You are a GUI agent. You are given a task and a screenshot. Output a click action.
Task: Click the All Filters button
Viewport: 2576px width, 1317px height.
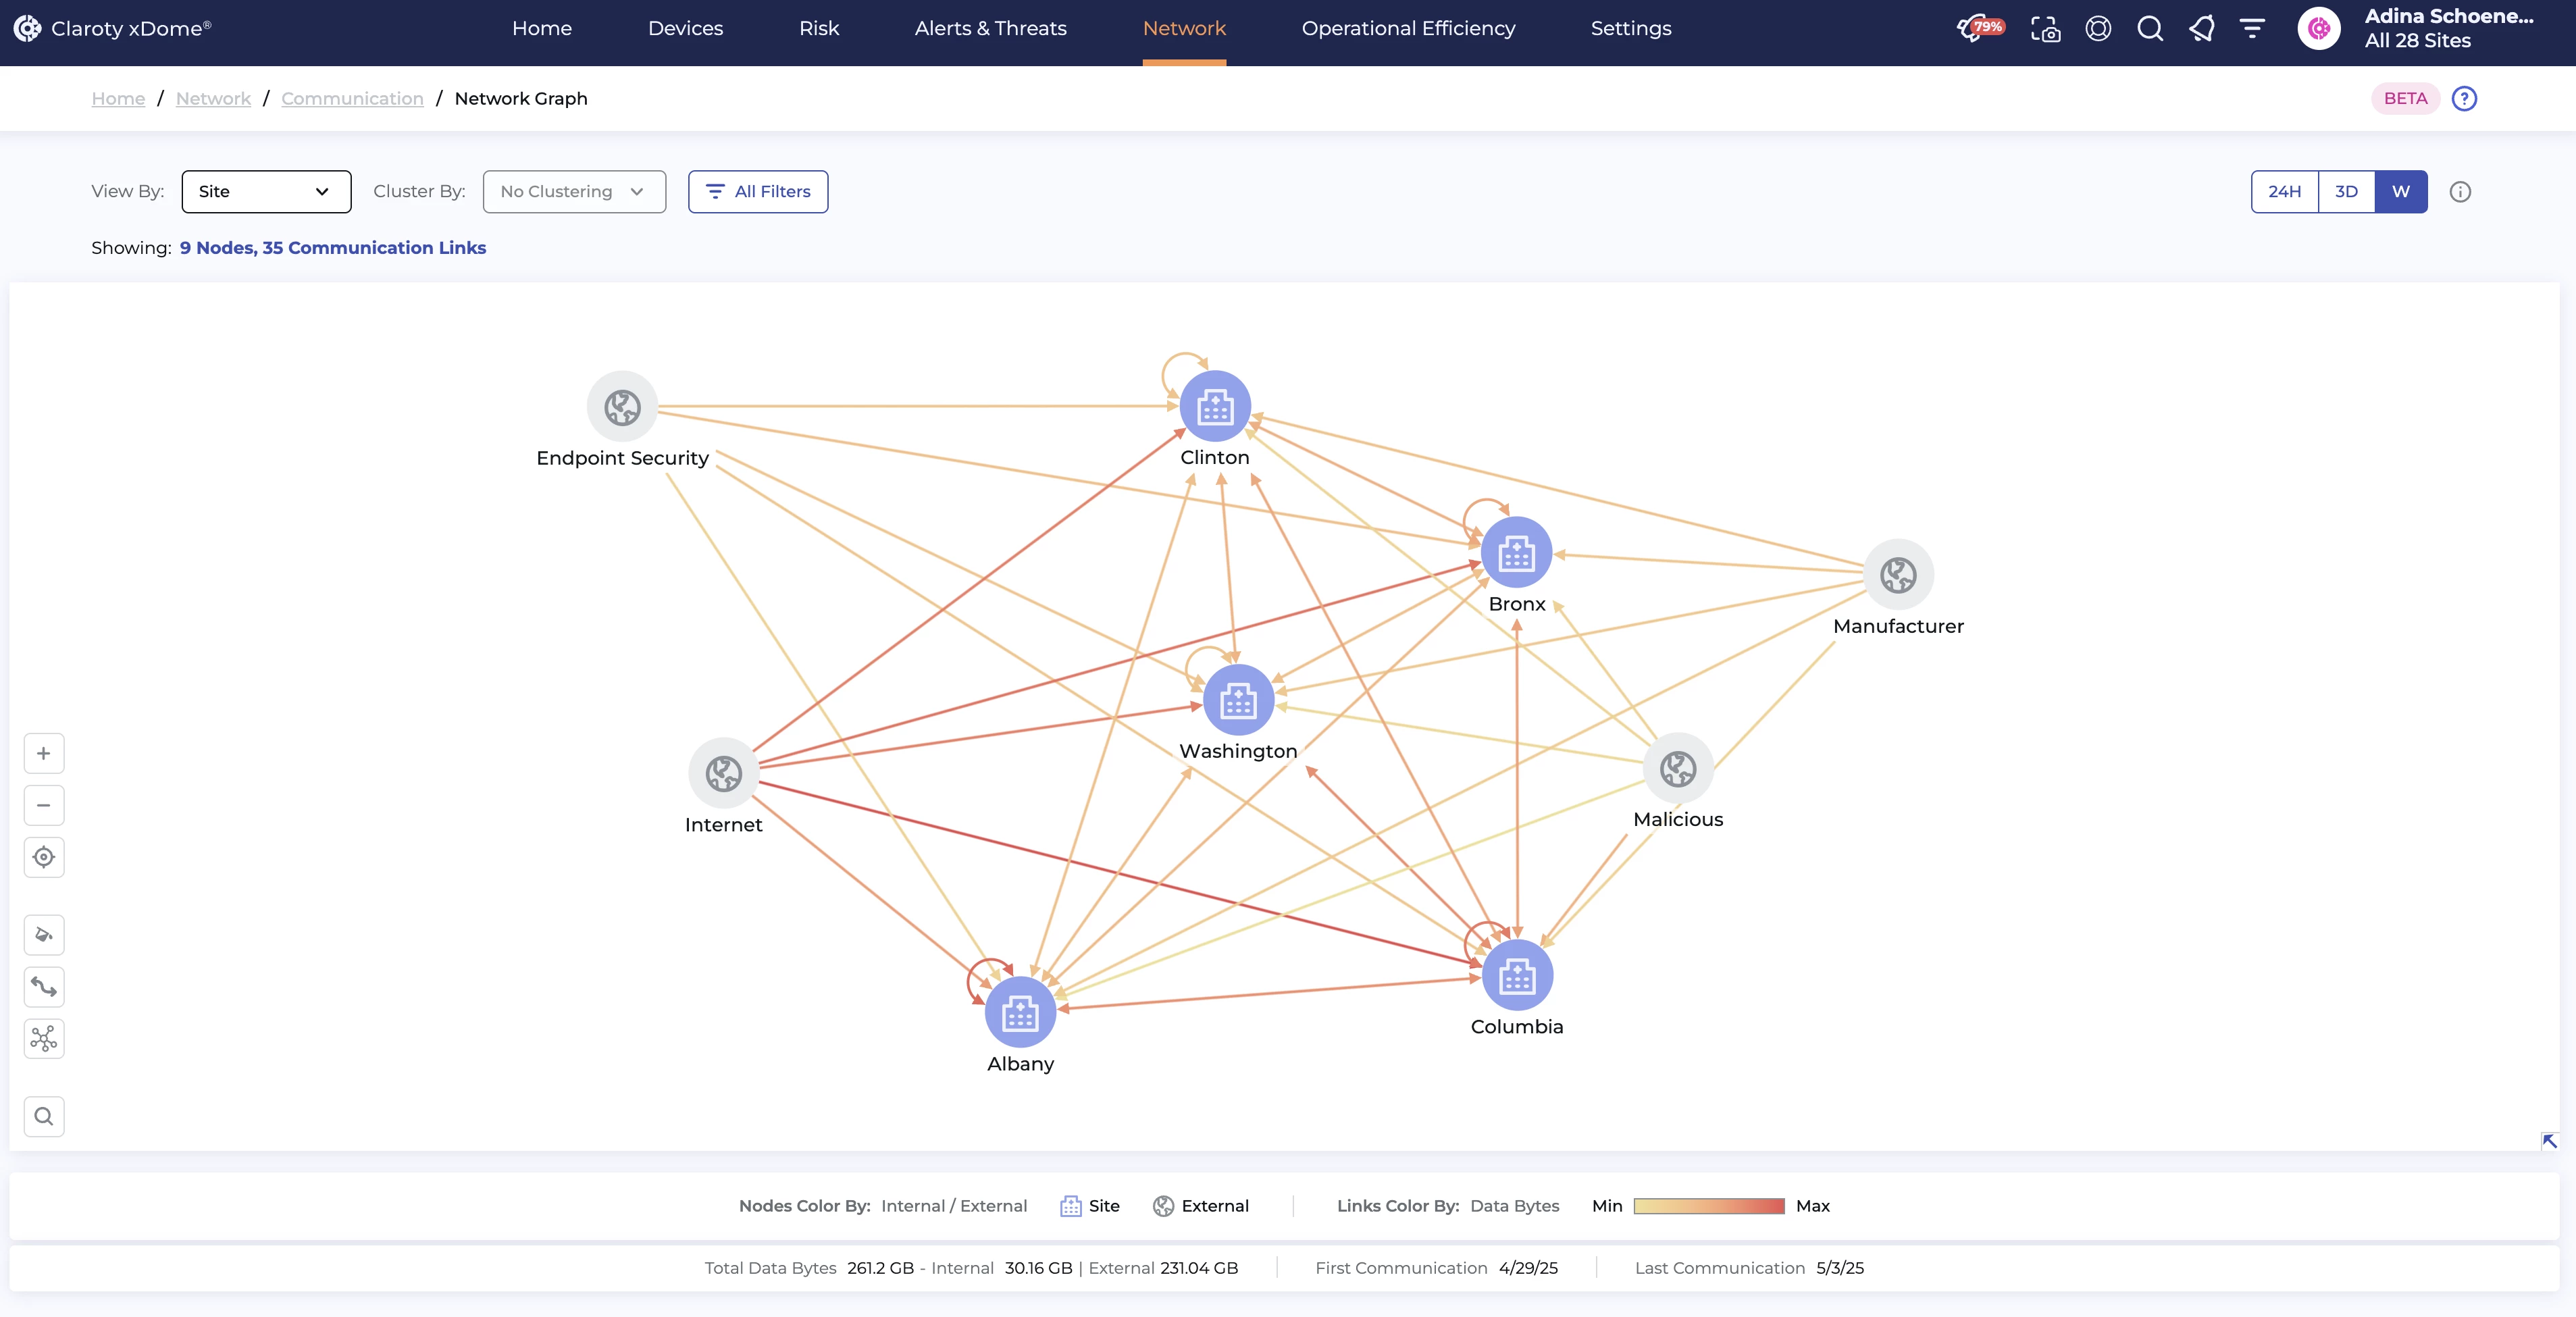point(758,191)
